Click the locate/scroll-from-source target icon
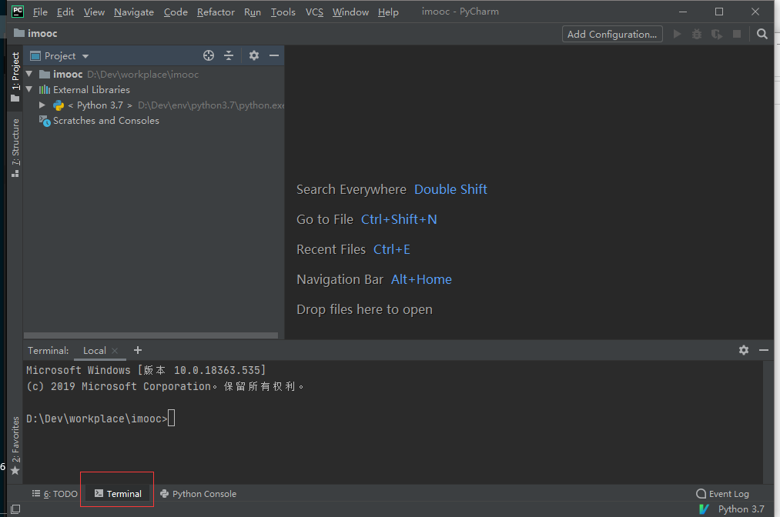This screenshot has width=780, height=517. [x=208, y=55]
